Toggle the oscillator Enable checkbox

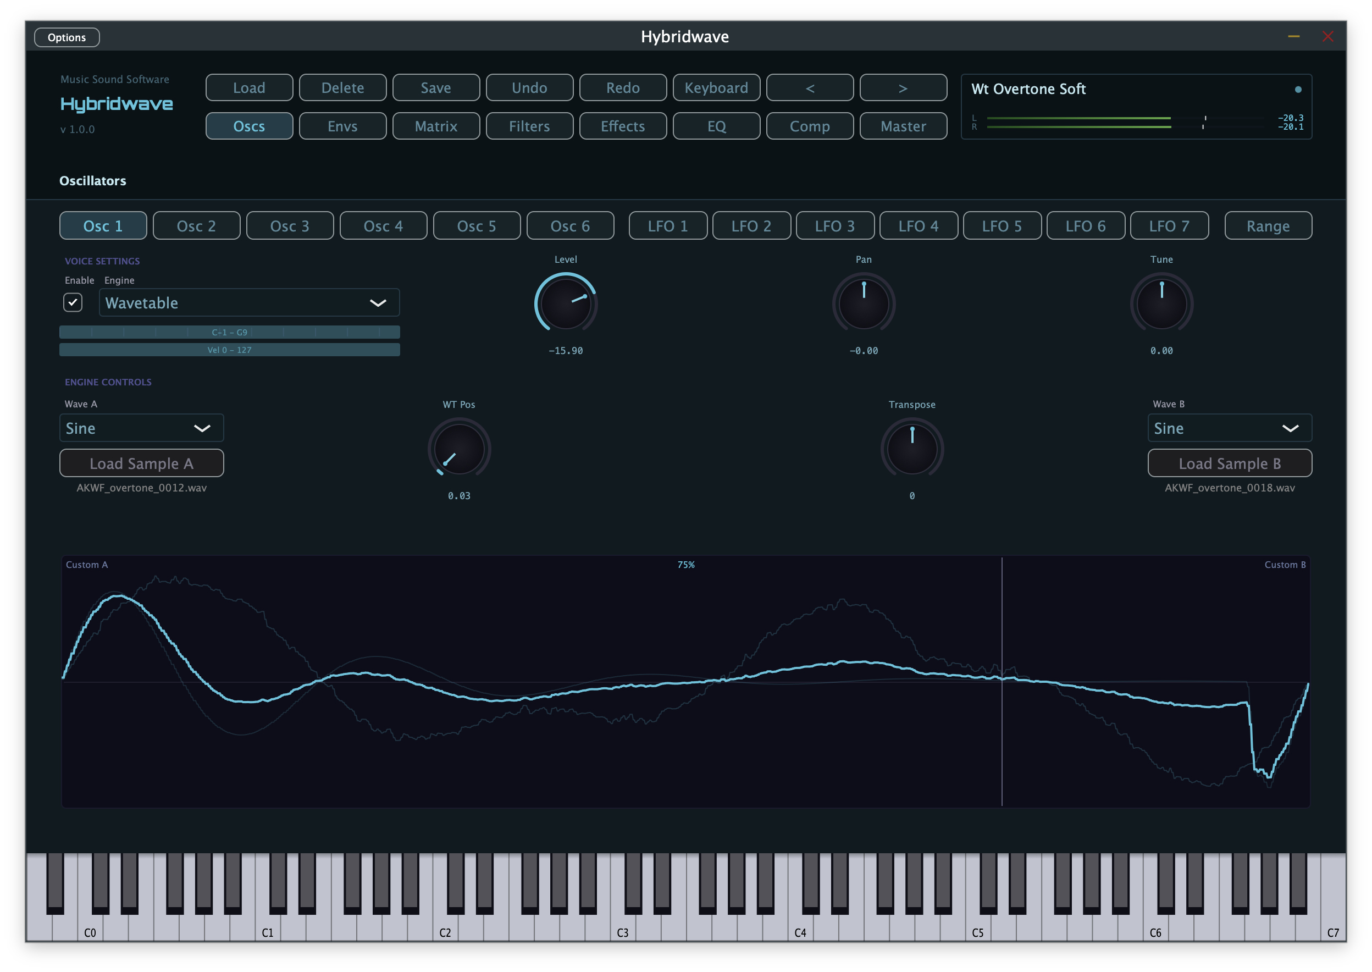coord(73,302)
